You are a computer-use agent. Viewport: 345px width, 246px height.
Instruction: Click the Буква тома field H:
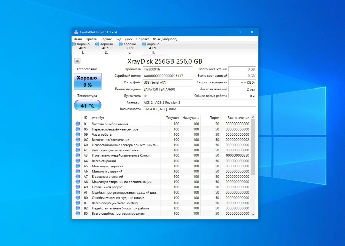click(x=167, y=96)
